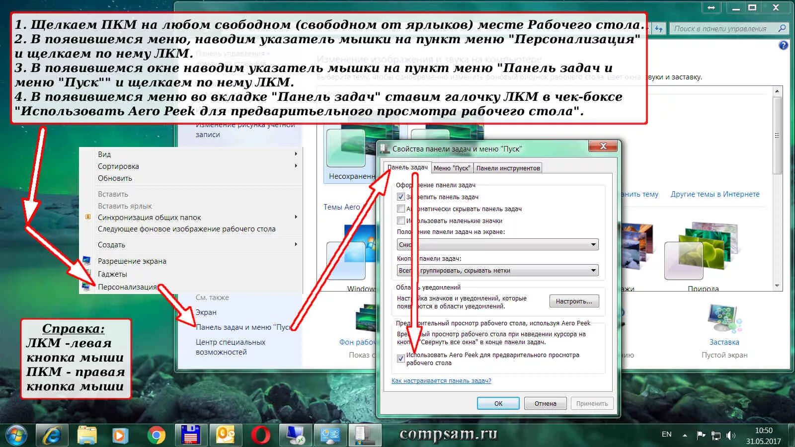Image resolution: width=795 pixels, height=447 pixels.
Task: Open Другие темы в Интернете link
Action: pyautogui.click(x=715, y=194)
